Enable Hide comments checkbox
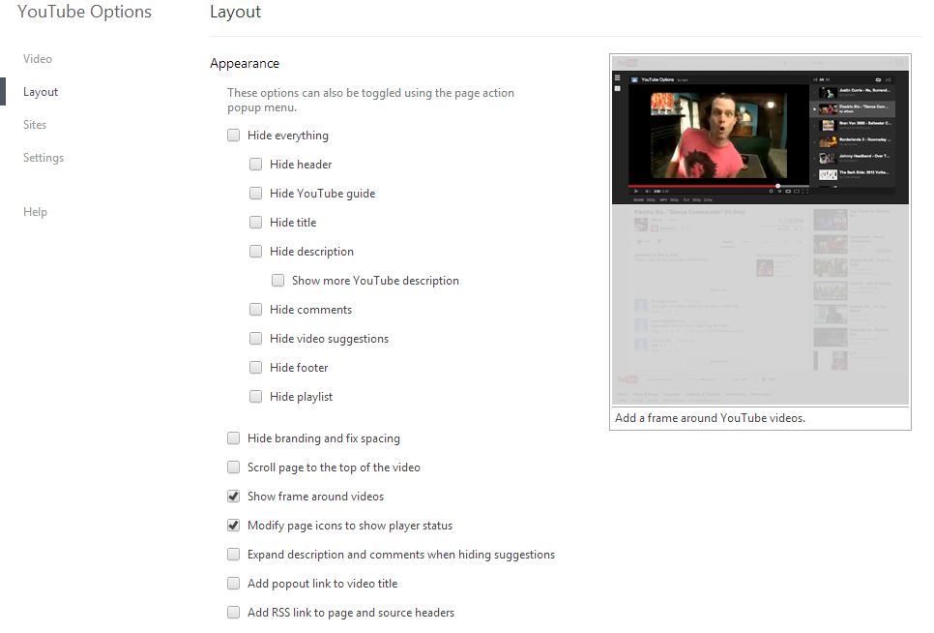The width and height of the screenshot is (934, 633). (255, 310)
